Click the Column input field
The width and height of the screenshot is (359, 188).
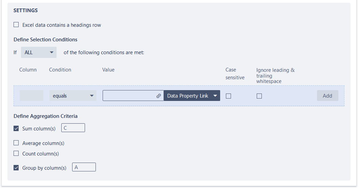pyautogui.click(x=31, y=96)
